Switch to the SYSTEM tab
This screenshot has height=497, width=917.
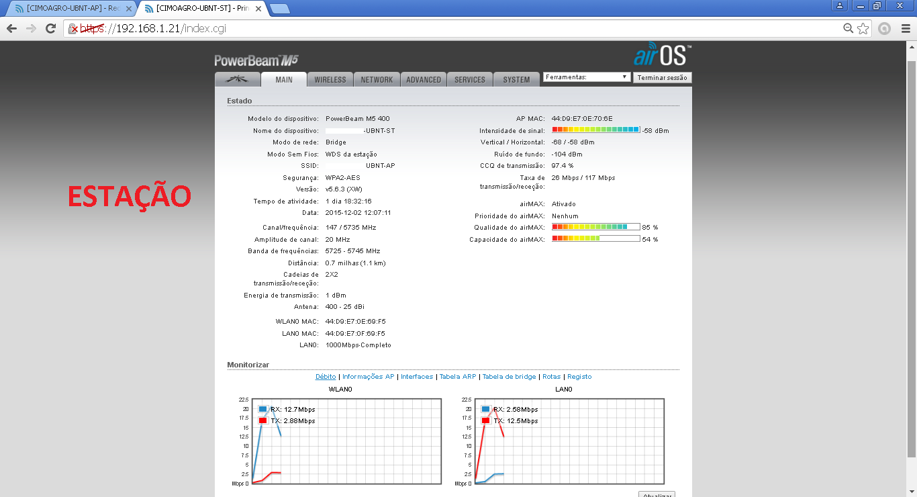[516, 79]
